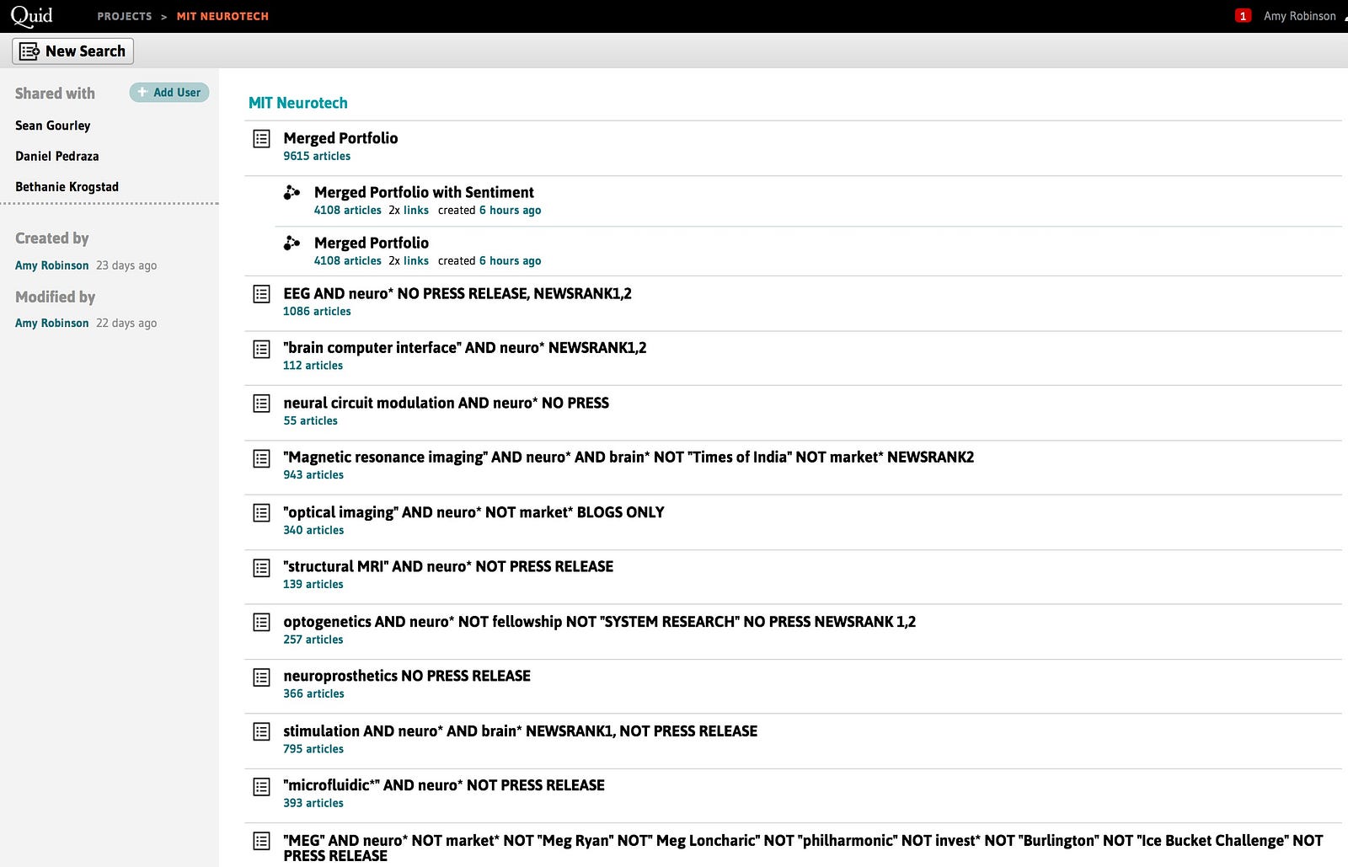Viewport: 1348px width, 867px height.
Task: Open "Magnetic resonance imaging" AND neuro* search
Action: [x=629, y=457]
